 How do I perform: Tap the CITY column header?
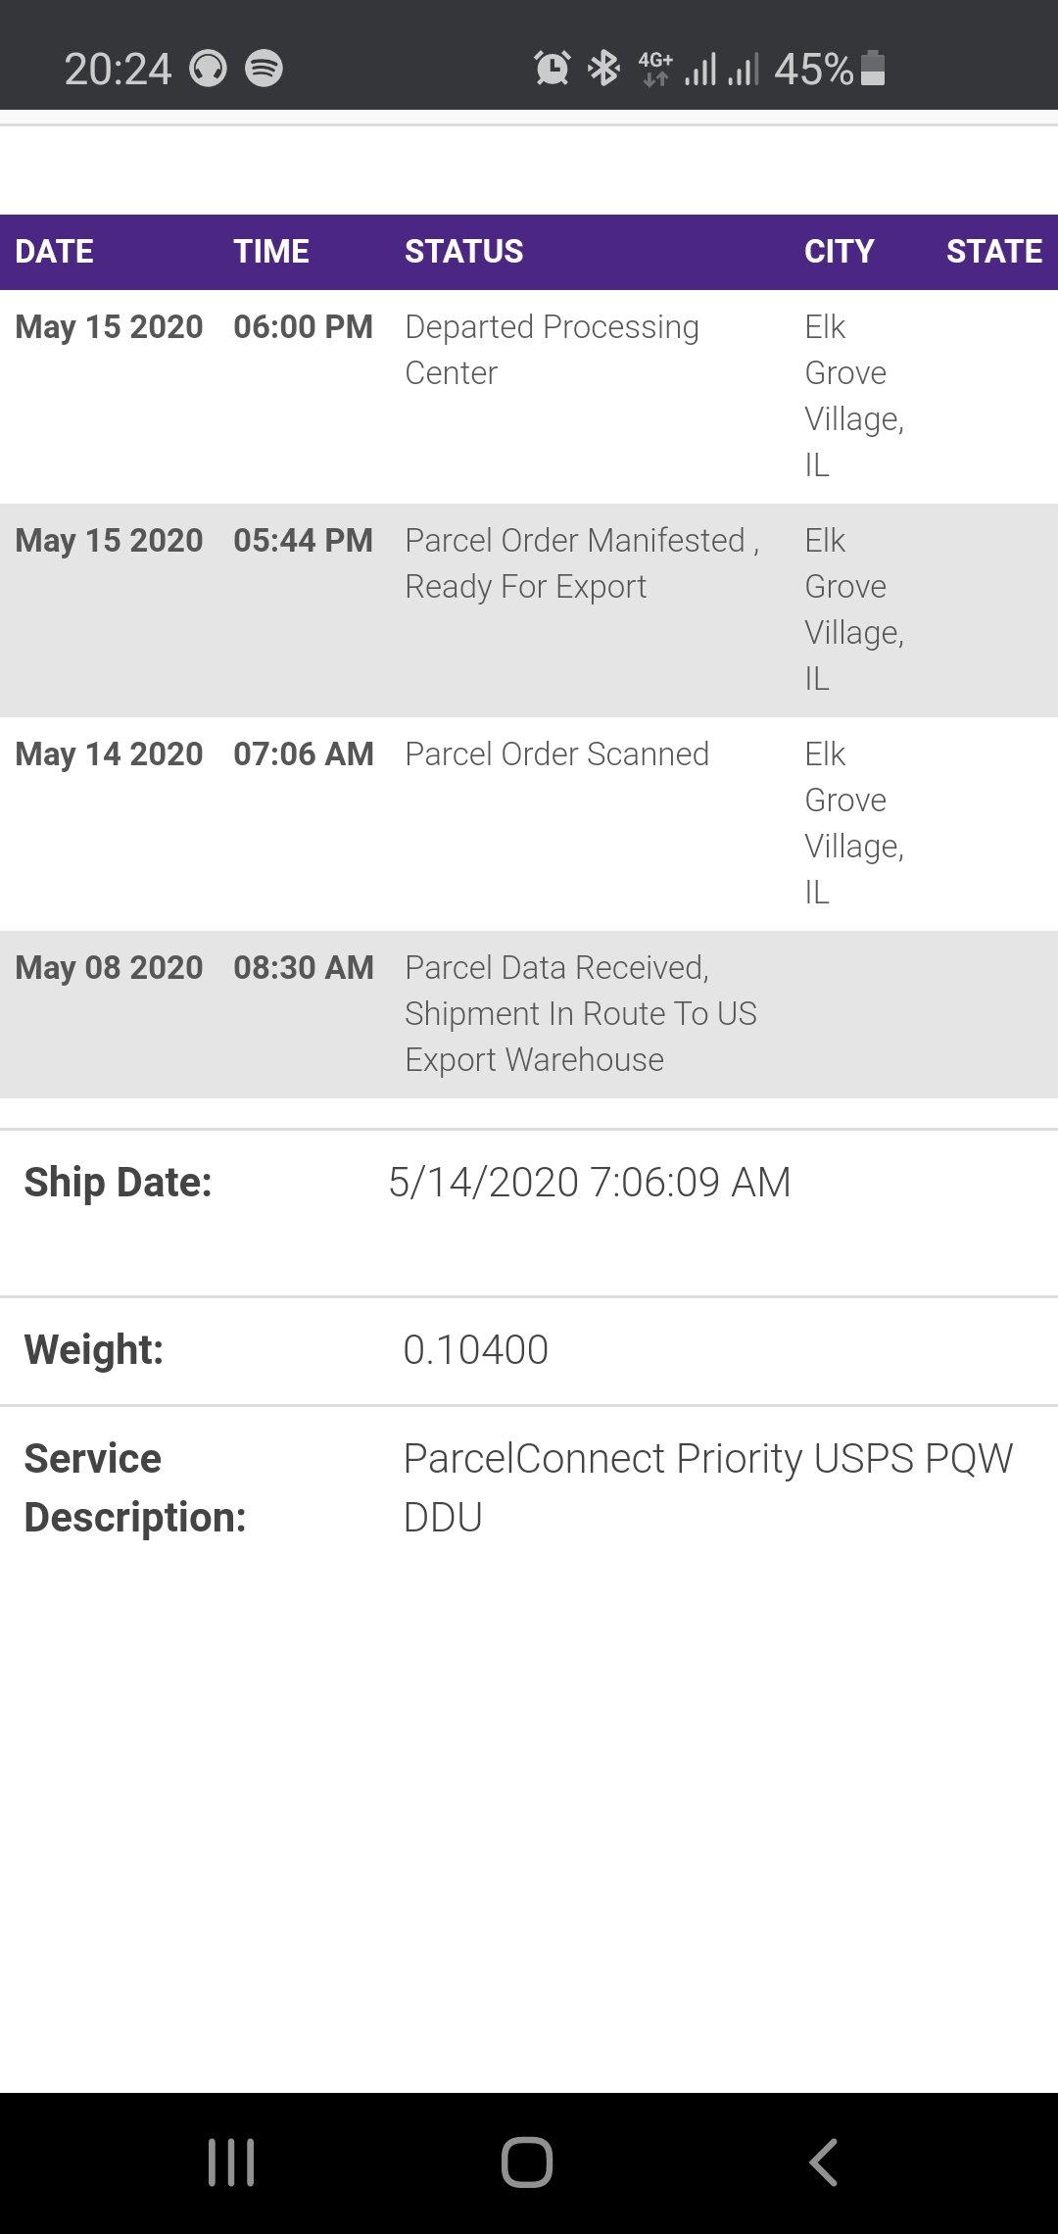click(x=840, y=252)
